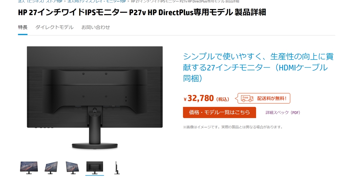Select the rear-view monitor thumbnail
Image resolution: width=345 pixels, height=179 pixels.
pyautogui.click(x=95, y=168)
